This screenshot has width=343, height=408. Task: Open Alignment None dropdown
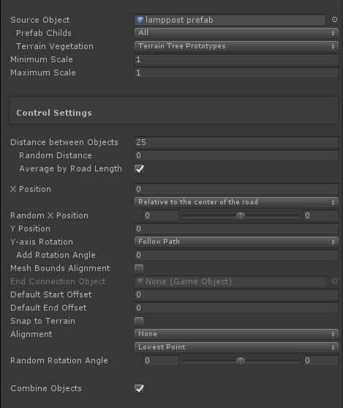tap(236, 334)
